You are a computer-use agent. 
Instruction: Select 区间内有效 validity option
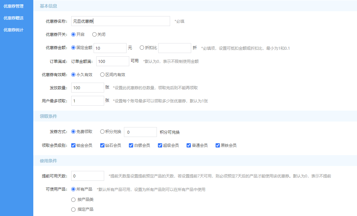[102, 75]
